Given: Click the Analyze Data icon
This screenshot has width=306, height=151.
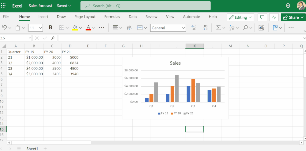Looking at the screenshot, I should click(x=262, y=28).
